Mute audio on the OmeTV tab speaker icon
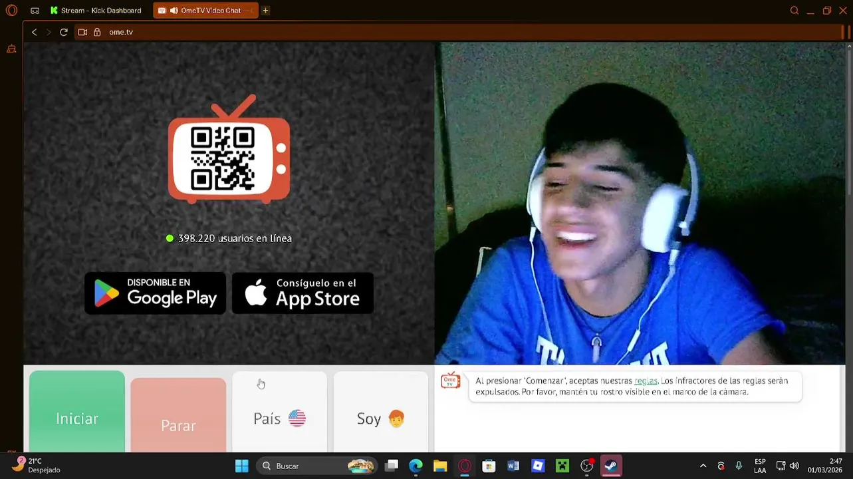 (x=174, y=11)
